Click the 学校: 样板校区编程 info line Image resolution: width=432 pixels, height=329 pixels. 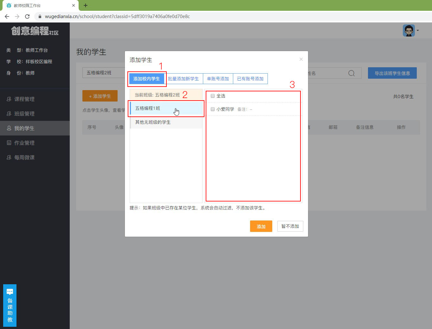29,62
